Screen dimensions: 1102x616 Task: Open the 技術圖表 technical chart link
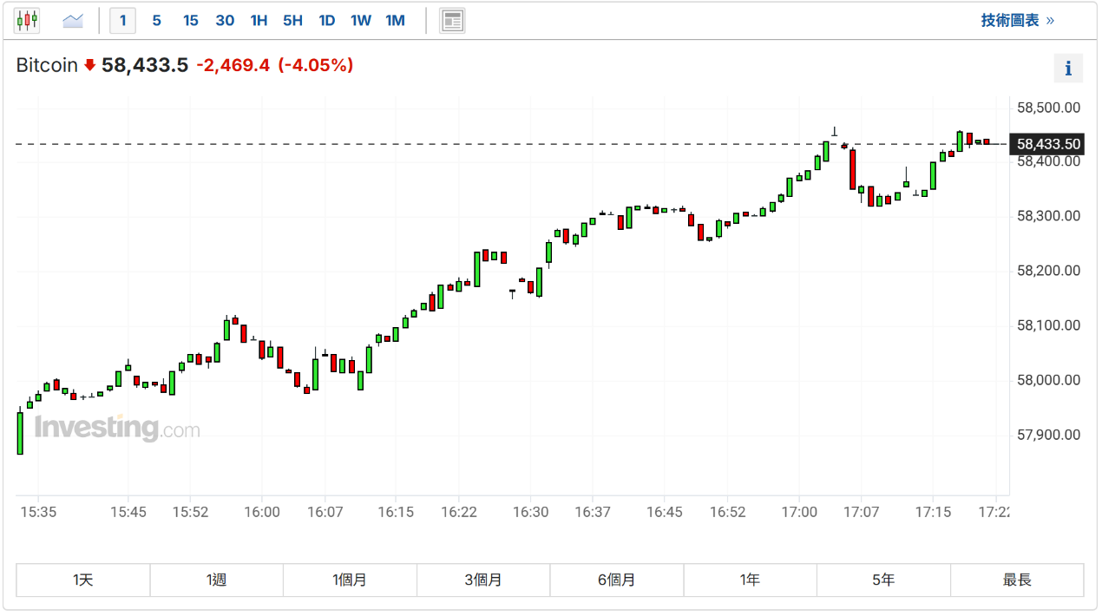[x=1017, y=20]
